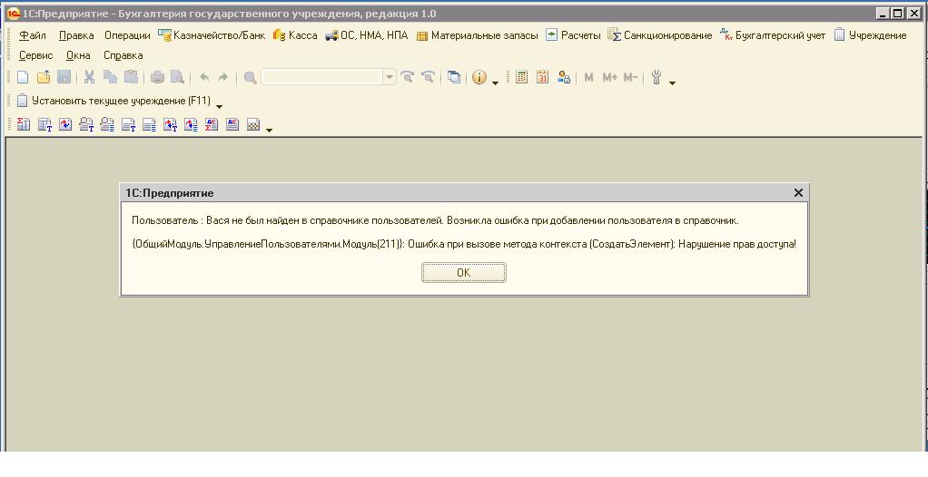
Task: Open the Санкционирование menu
Action: click(x=660, y=35)
